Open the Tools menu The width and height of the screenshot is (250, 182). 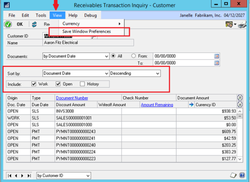pyautogui.click(x=41, y=15)
